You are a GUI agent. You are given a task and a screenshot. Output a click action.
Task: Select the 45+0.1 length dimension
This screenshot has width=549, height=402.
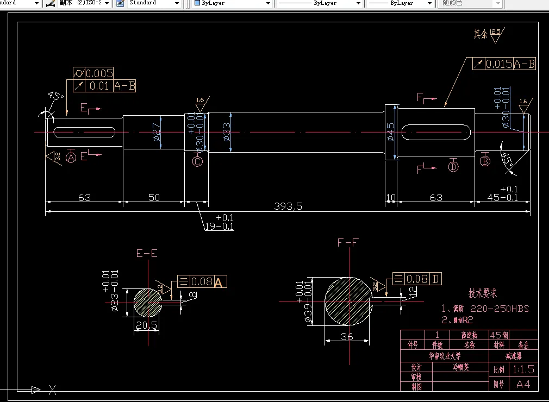pyautogui.click(x=503, y=193)
